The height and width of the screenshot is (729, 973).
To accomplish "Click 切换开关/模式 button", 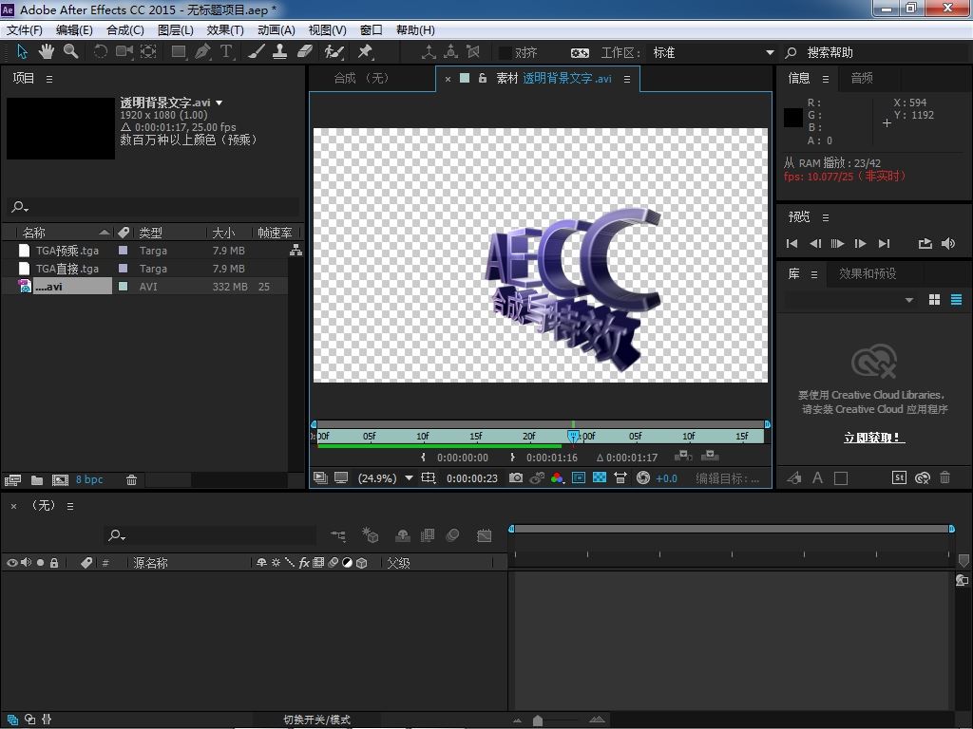I will pyautogui.click(x=317, y=720).
